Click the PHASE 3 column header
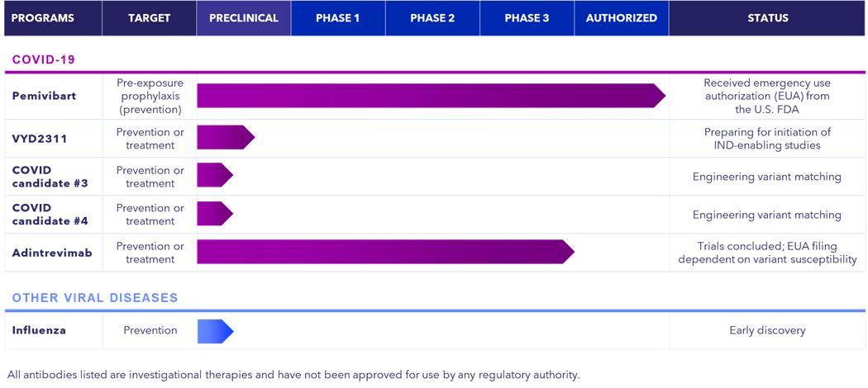The height and width of the screenshot is (388, 868). click(527, 18)
